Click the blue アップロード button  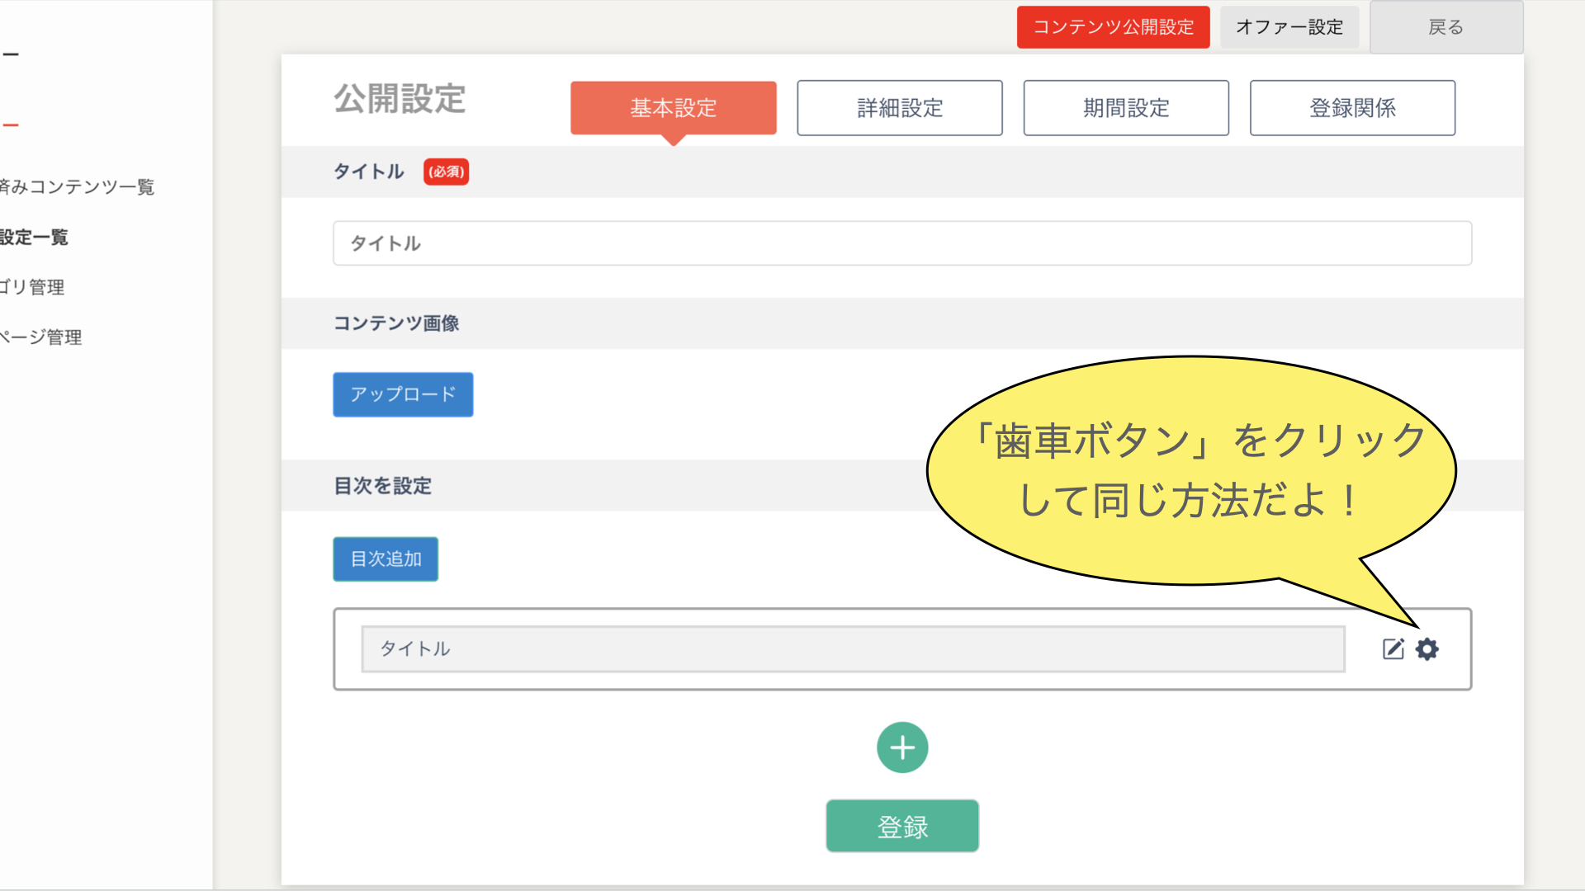click(x=403, y=394)
